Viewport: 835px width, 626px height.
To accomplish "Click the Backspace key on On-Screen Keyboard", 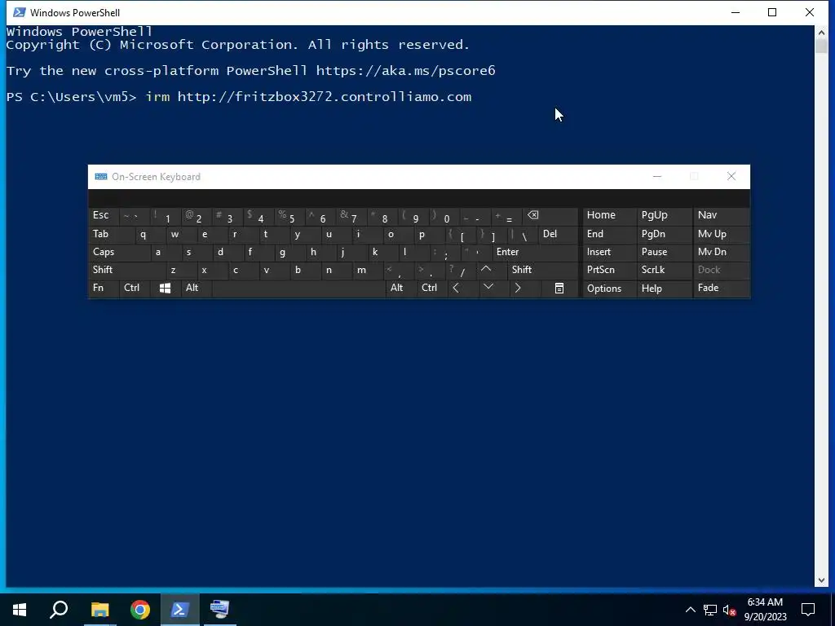I will pyautogui.click(x=550, y=215).
